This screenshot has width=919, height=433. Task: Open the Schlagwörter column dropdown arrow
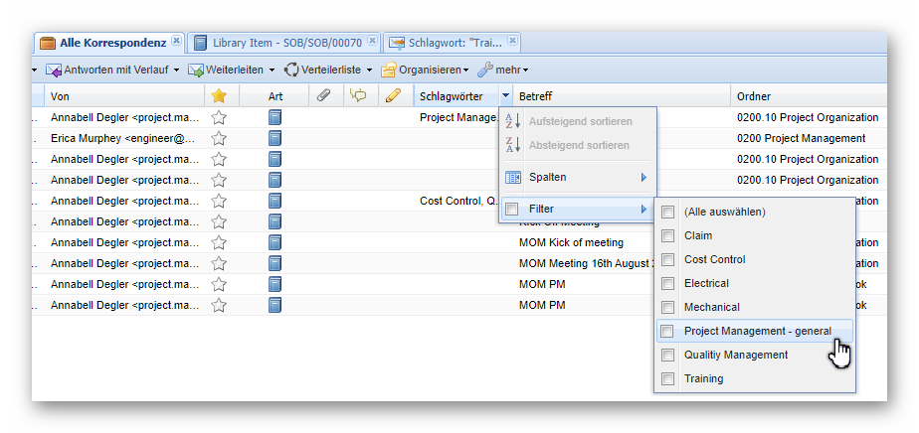[x=506, y=96]
